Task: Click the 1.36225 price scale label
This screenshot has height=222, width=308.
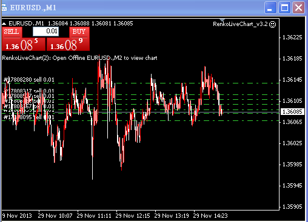Action: pyautogui.click(x=292, y=38)
